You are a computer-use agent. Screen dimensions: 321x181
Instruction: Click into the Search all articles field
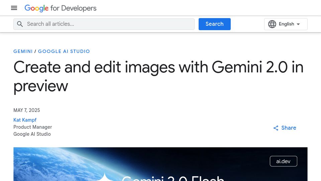coord(104,24)
